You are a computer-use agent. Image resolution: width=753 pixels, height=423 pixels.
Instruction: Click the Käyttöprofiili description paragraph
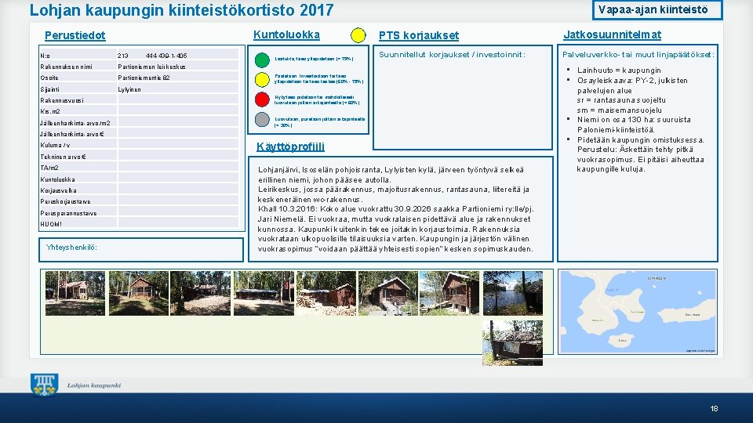pos(395,209)
